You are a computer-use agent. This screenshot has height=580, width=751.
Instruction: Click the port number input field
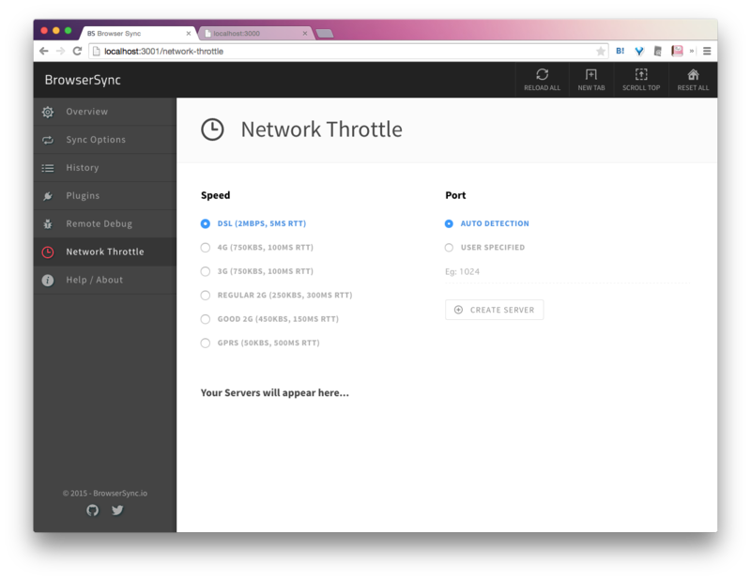(x=567, y=272)
